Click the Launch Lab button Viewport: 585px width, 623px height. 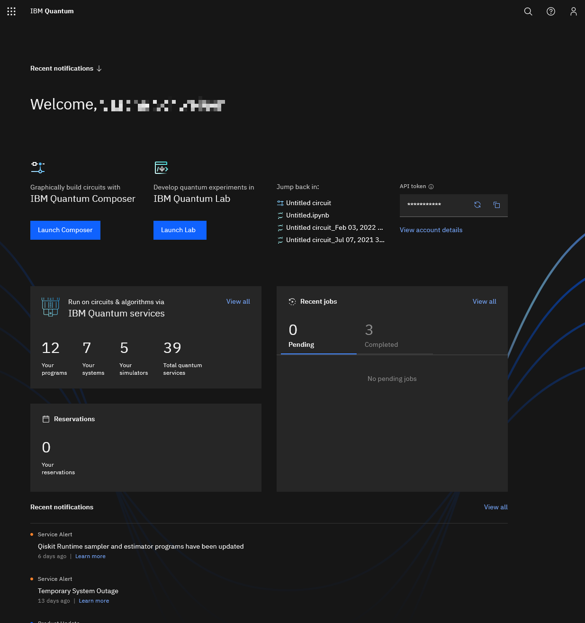click(180, 230)
